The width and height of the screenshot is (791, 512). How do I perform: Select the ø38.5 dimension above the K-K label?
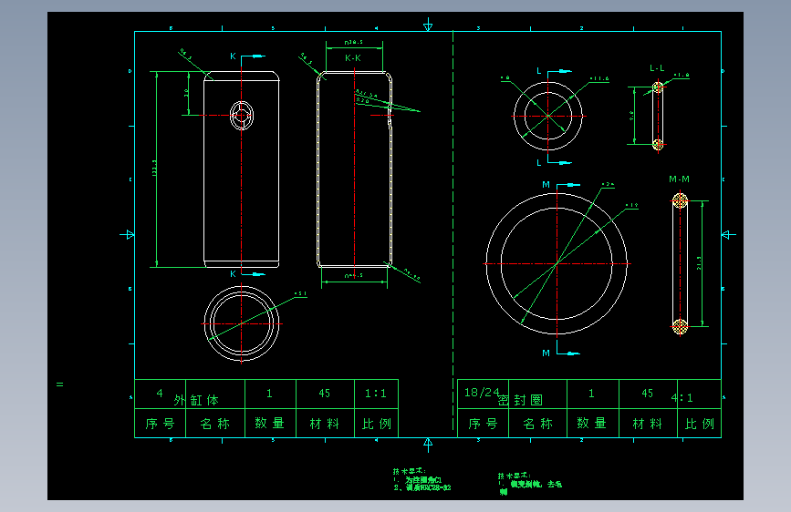pyautogui.click(x=354, y=42)
